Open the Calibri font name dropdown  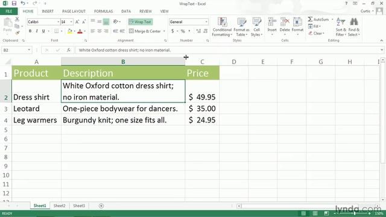pyautogui.click(x=59, y=22)
